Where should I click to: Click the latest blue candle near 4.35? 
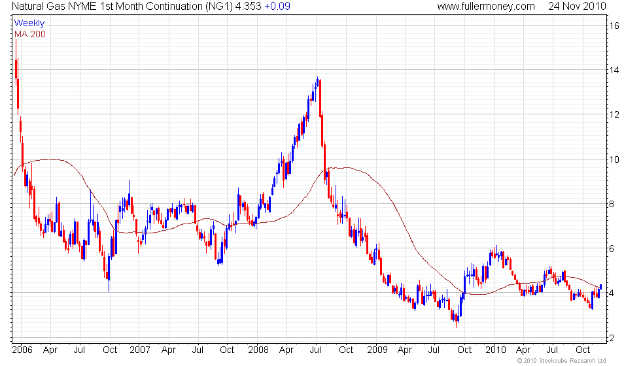(600, 287)
